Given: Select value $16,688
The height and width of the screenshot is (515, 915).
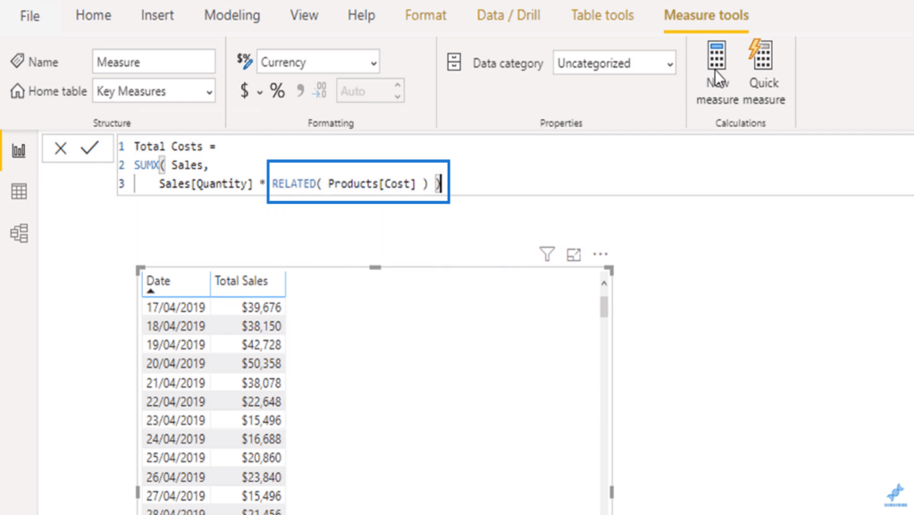Looking at the screenshot, I should pyautogui.click(x=262, y=439).
